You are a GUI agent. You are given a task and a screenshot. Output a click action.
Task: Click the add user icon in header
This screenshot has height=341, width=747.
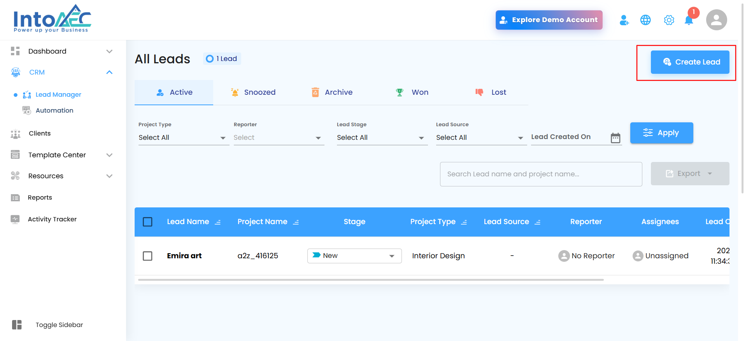coord(624,20)
